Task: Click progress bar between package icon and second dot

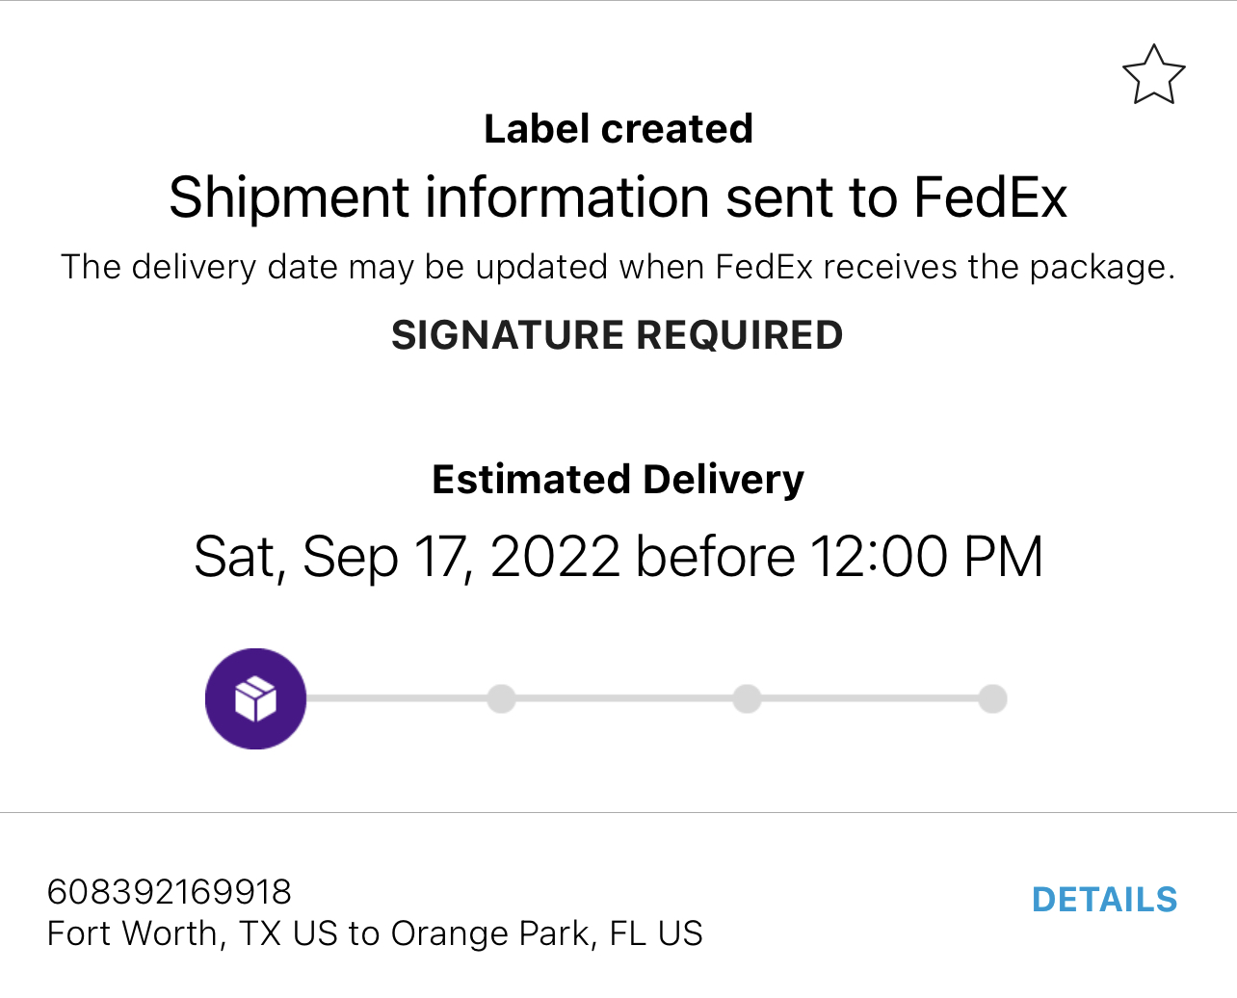Action: point(395,698)
